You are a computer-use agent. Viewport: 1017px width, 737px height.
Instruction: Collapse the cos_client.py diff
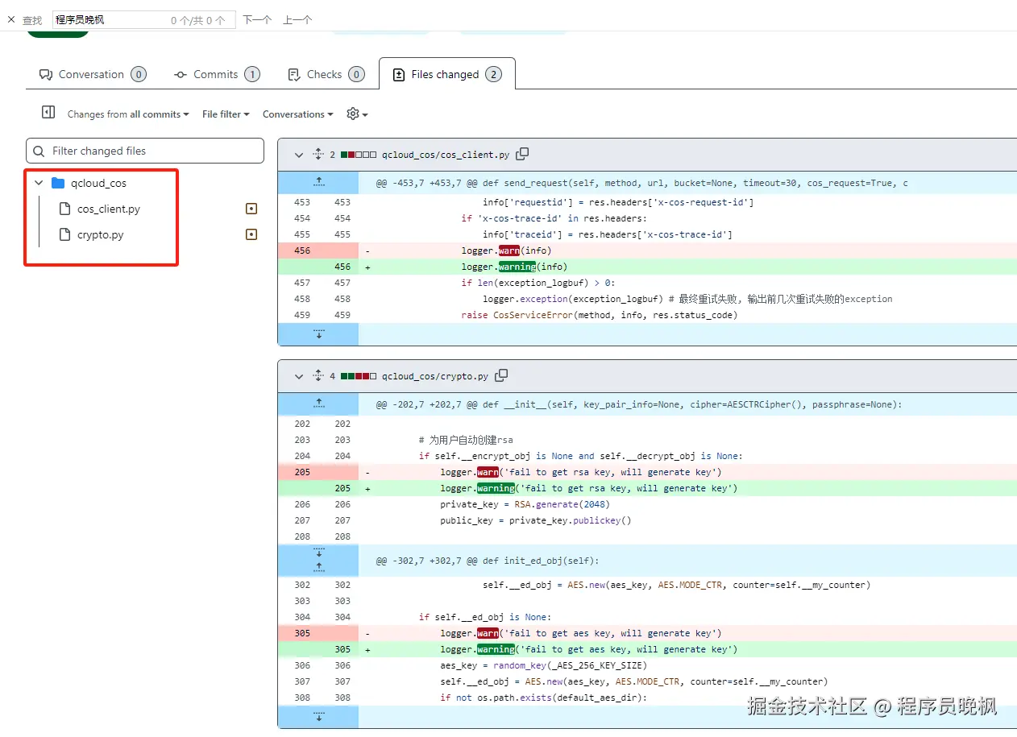coord(299,154)
